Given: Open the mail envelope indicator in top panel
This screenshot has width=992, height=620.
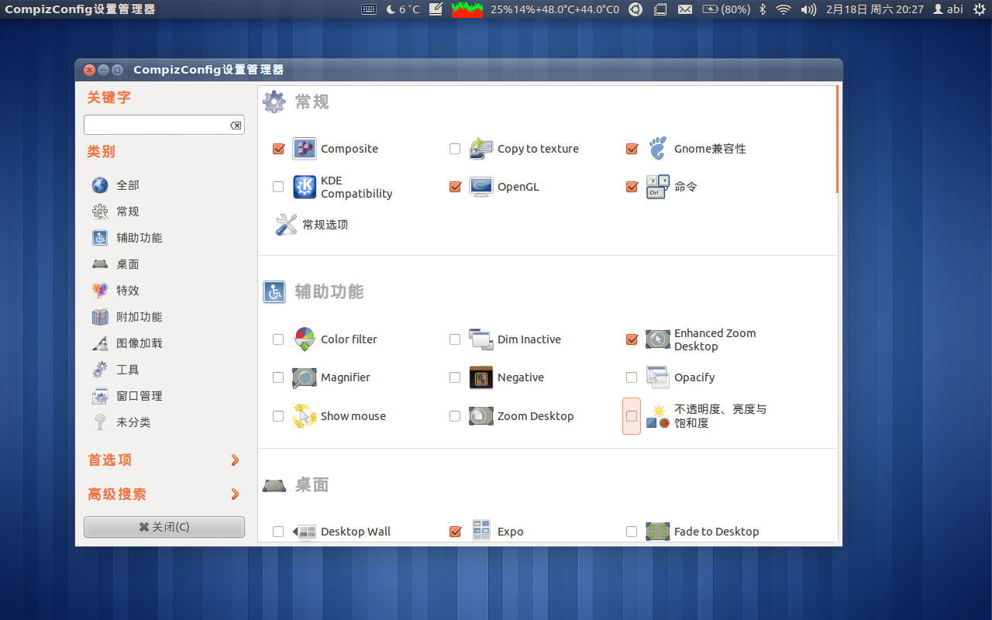Looking at the screenshot, I should pos(685,9).
